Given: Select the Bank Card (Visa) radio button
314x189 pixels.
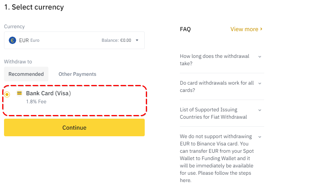Looking at the screenshot, I should pyautogui.click(x=7, y=94).
